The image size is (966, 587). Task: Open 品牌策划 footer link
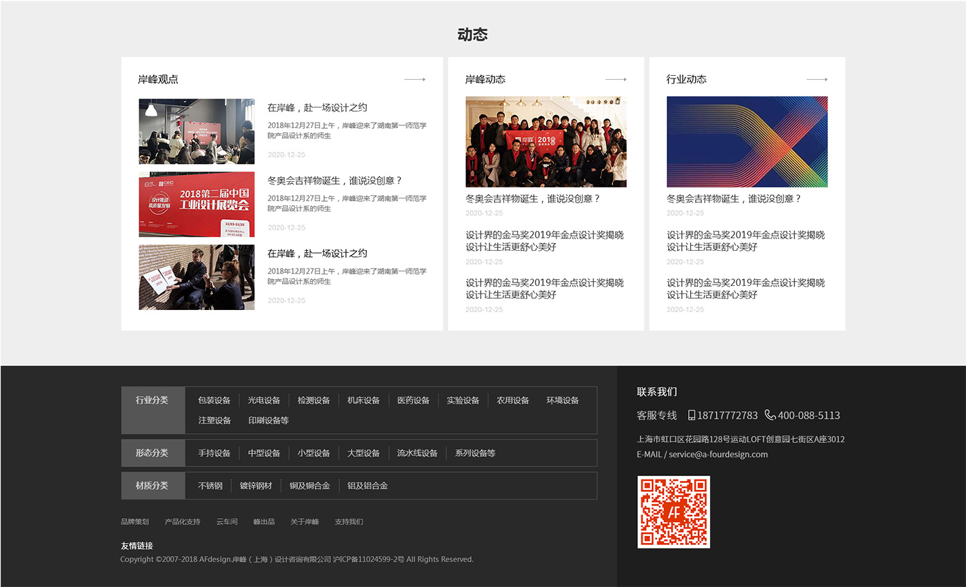(x=134, y=522)
